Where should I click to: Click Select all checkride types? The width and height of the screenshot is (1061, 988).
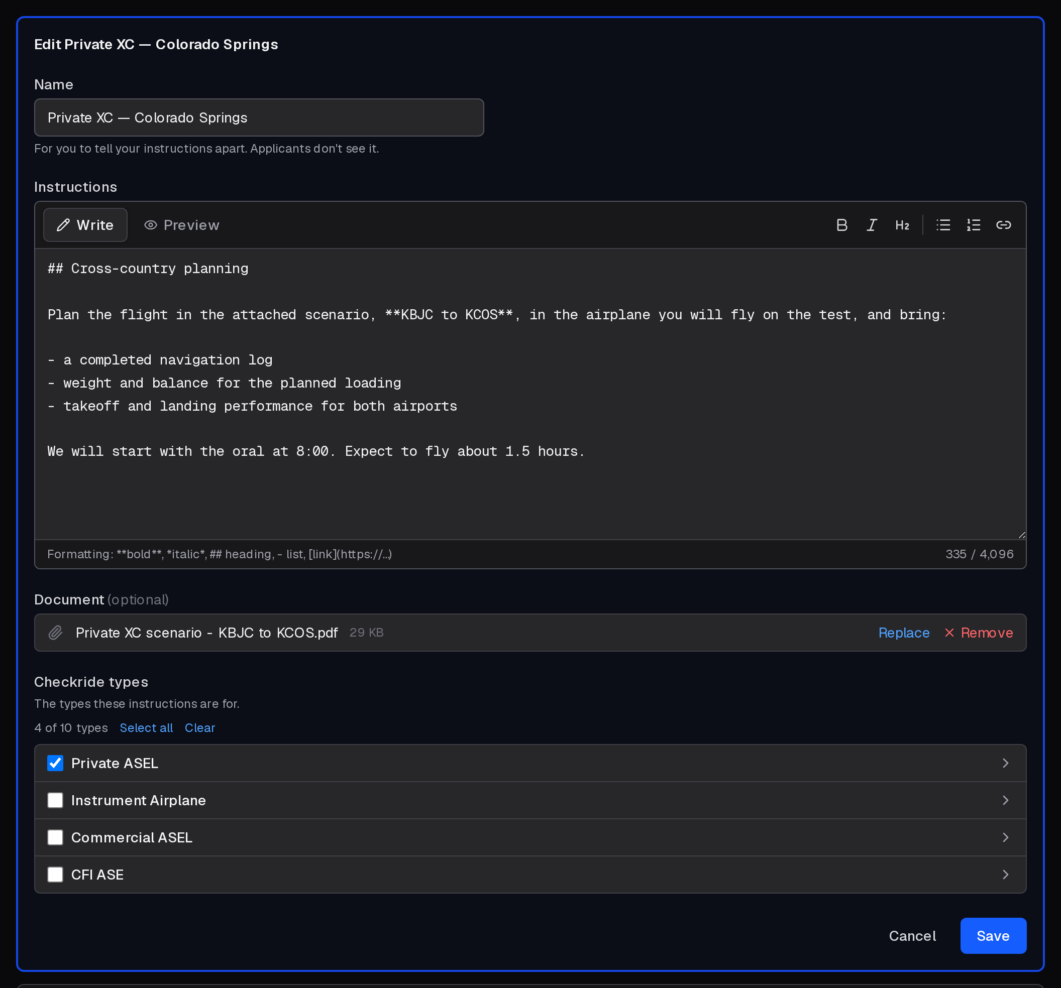pyautogui.click(x=146, y=727)
